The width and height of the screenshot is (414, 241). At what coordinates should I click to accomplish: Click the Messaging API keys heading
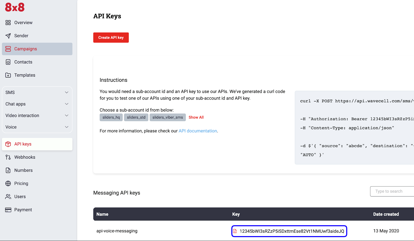coord(117,193)
